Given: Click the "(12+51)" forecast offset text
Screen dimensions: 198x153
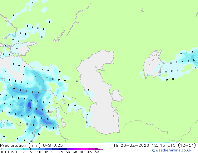Looking at the screenshot, I should coord(187,146).
